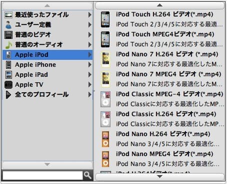This screenshot has width=227, height=184.
Task: Click description under iPod Nano 7 H.264 title
Action: pos(169,64)
